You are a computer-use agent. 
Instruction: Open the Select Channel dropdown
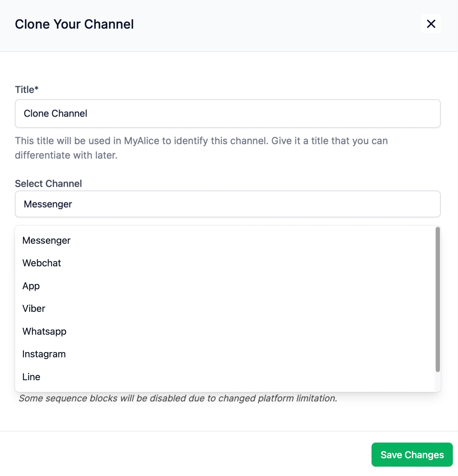pyautogui.click(x=228, y=204)
